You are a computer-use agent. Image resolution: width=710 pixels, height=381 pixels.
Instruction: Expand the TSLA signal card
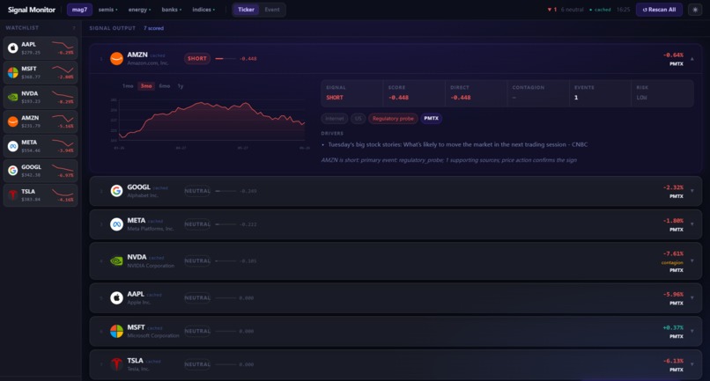coord(692,364)
